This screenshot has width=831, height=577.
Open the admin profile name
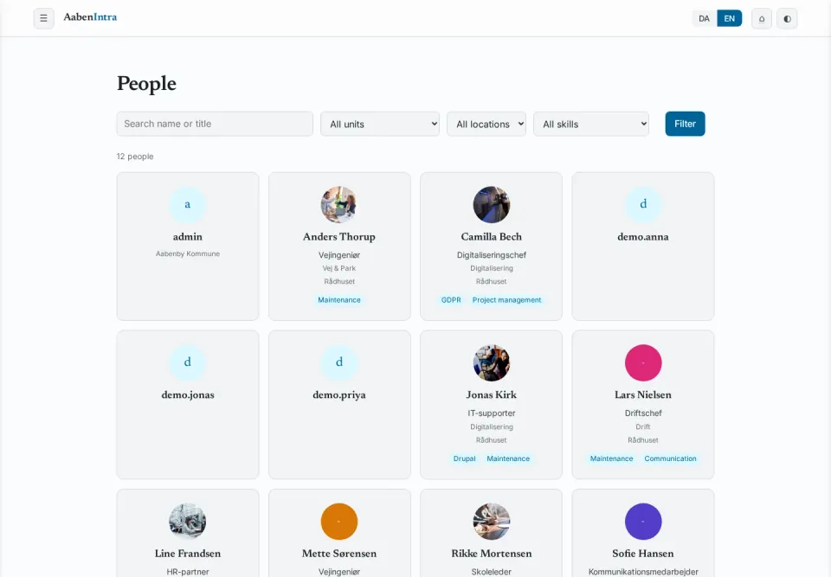(x=188, y=237)
